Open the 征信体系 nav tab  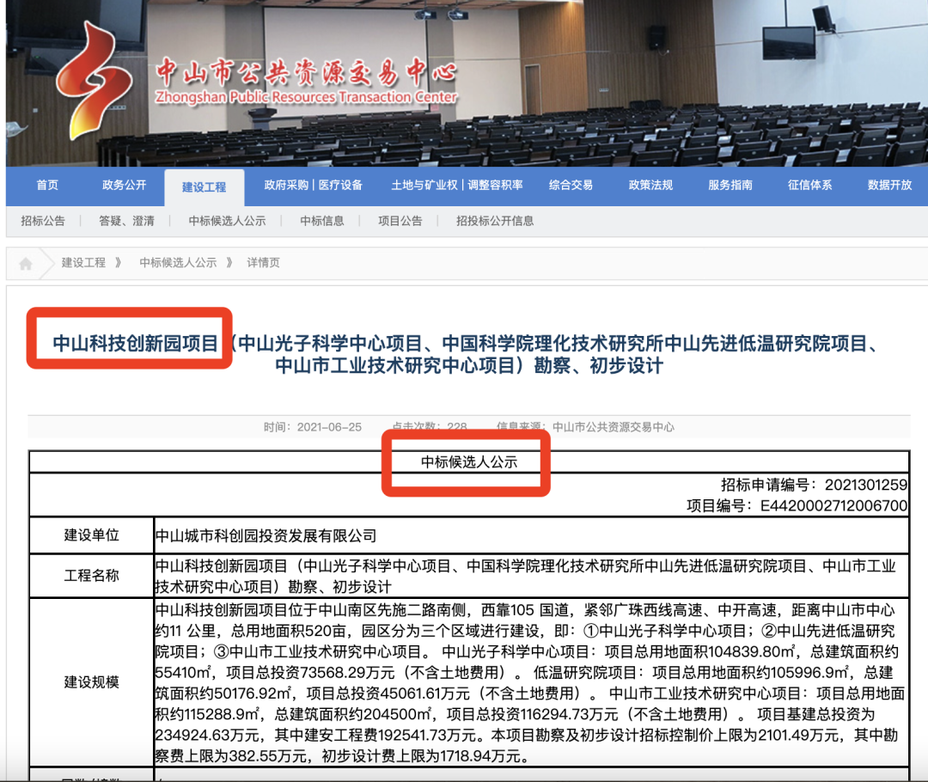(x=809, y=186)
